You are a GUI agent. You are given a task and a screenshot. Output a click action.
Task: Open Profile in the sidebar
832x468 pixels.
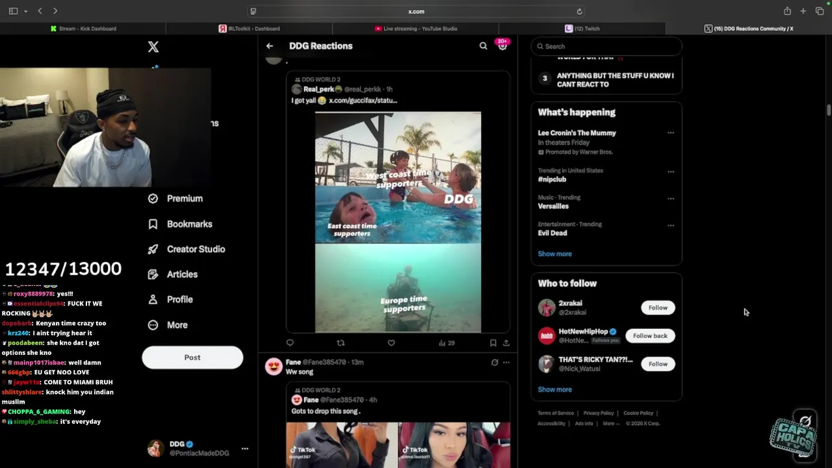click(x=171, y=300)
